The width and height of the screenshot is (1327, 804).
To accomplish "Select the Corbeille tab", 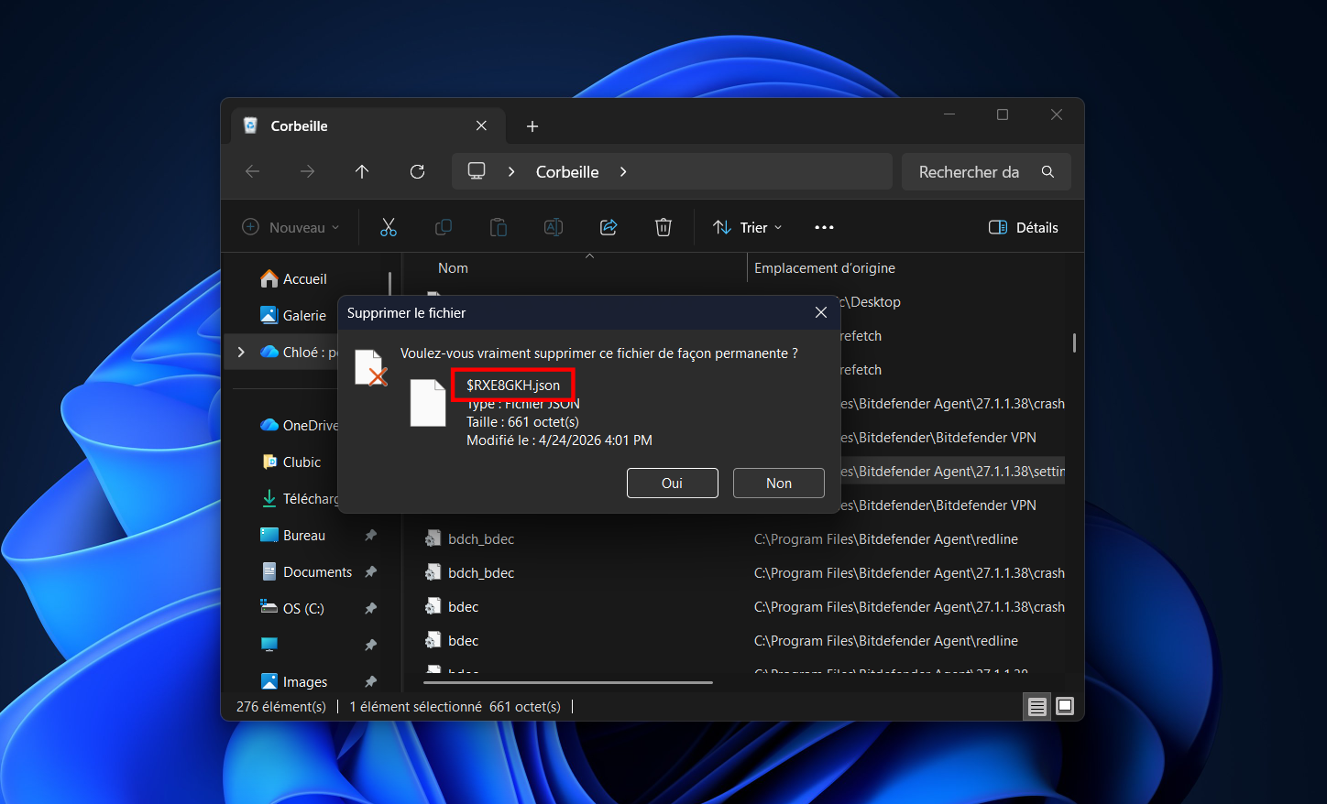I will coord(367,125).
